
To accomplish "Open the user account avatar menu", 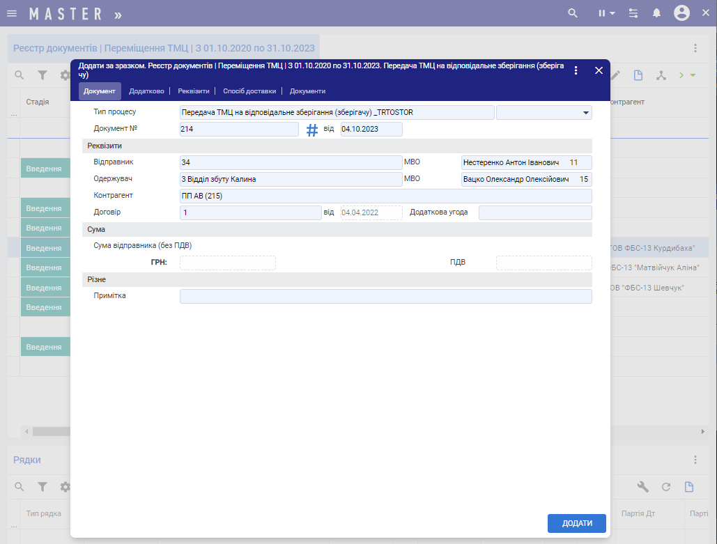I will point(681,13).
